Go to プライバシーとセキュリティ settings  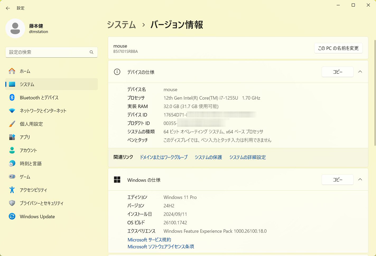(x=52, y=203)
